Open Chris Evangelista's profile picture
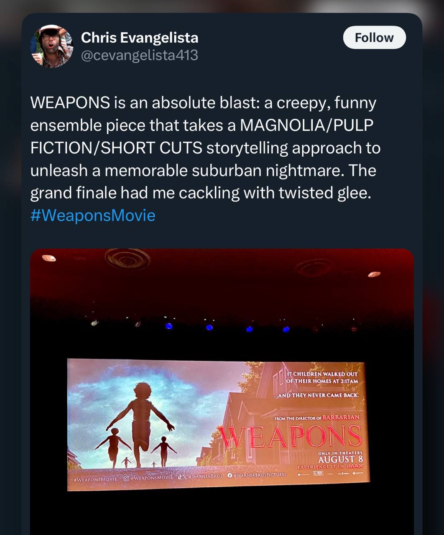444x535 pixels. point(52,46)
